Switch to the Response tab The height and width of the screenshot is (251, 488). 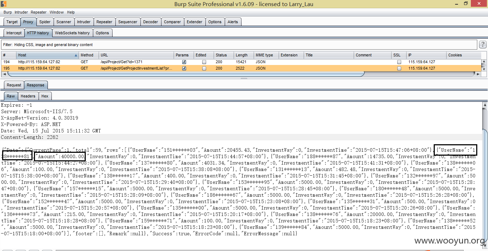click(36, 85)
